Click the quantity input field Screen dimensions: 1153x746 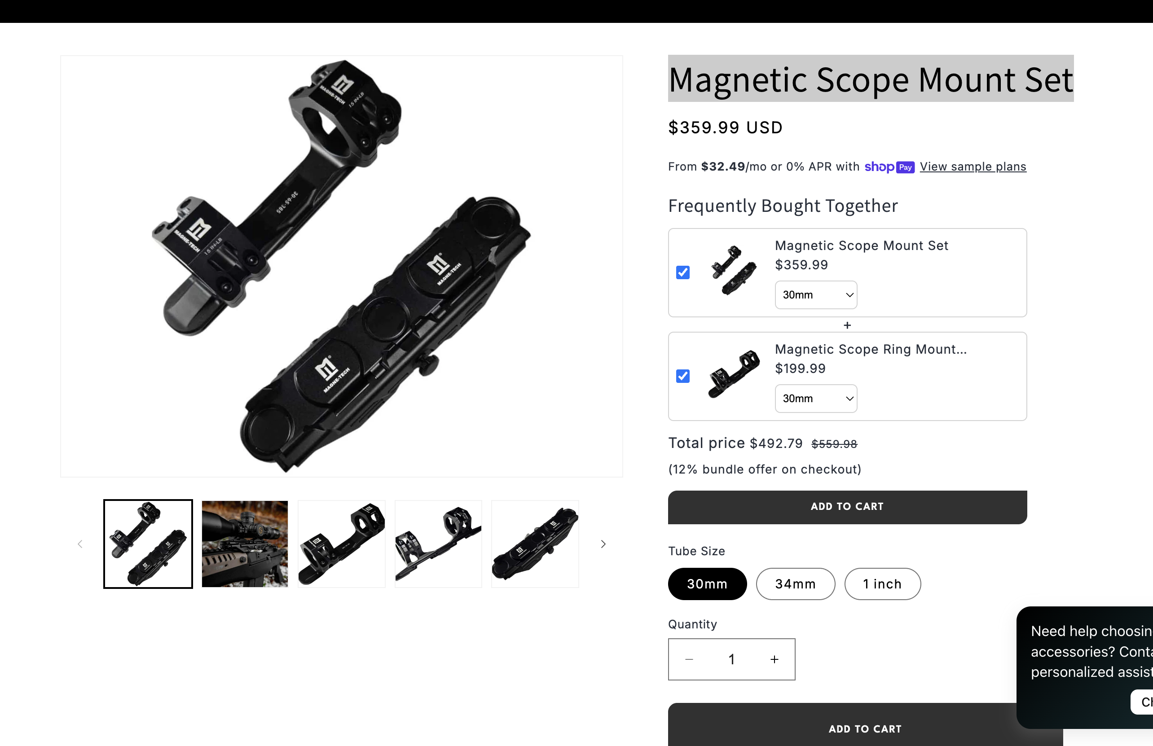pyautogui.click(x=731, y=659)
